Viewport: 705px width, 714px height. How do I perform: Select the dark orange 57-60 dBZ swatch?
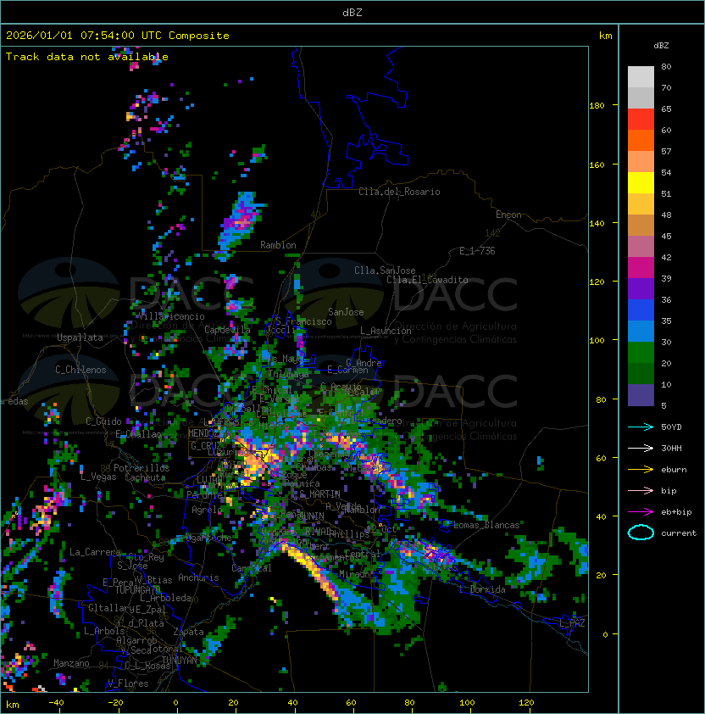point(641,140)
